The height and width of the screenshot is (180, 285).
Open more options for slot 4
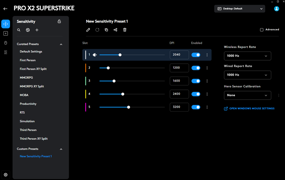(207, 94)
